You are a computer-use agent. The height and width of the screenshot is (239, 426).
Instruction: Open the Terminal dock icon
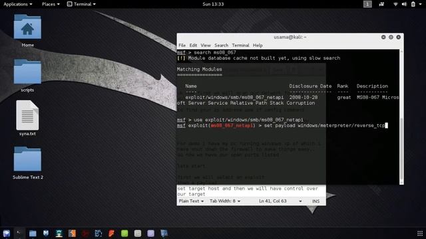pyautogui.click(x=19, y=233)
